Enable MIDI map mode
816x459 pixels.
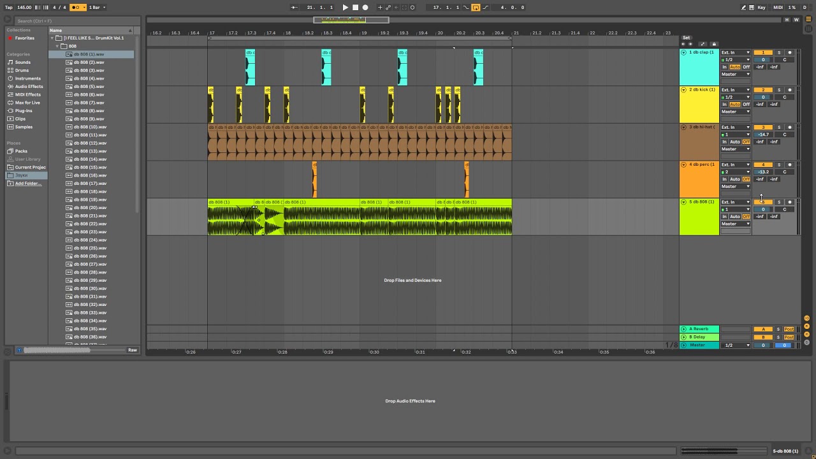(x=778, y=8)
